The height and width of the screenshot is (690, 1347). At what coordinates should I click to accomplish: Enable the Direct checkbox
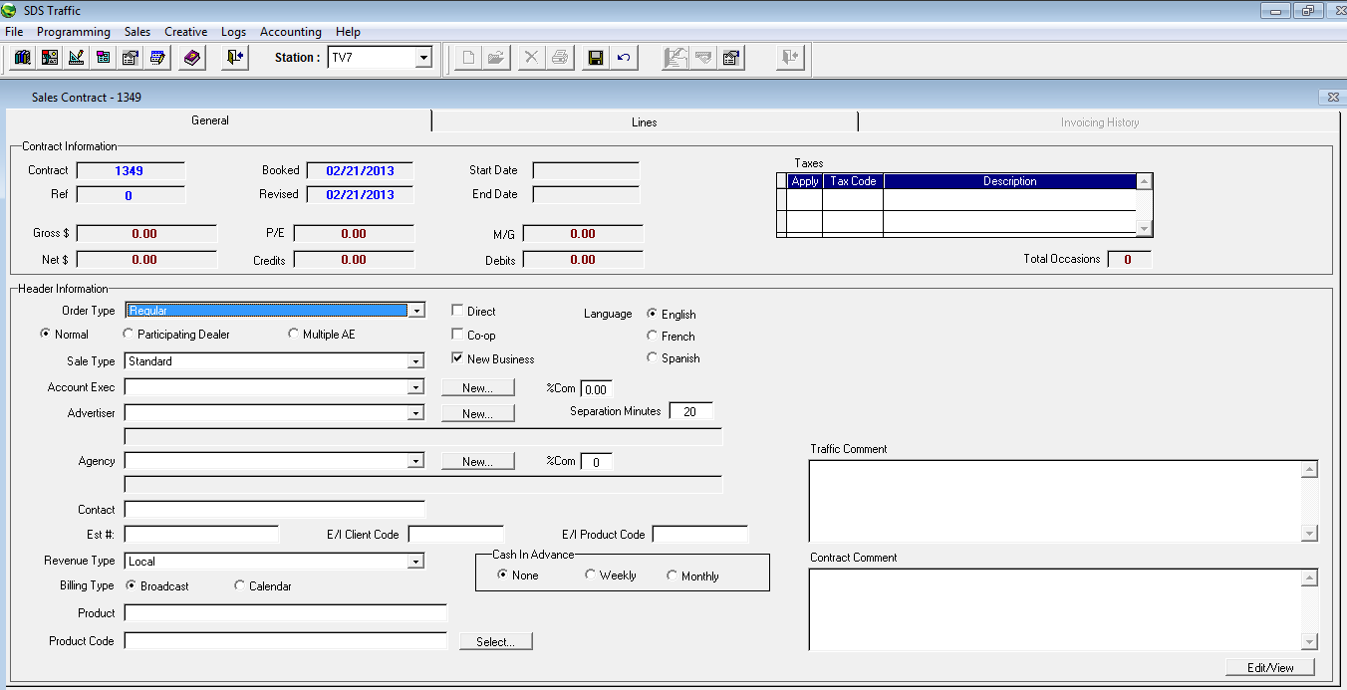pos(458,311)
